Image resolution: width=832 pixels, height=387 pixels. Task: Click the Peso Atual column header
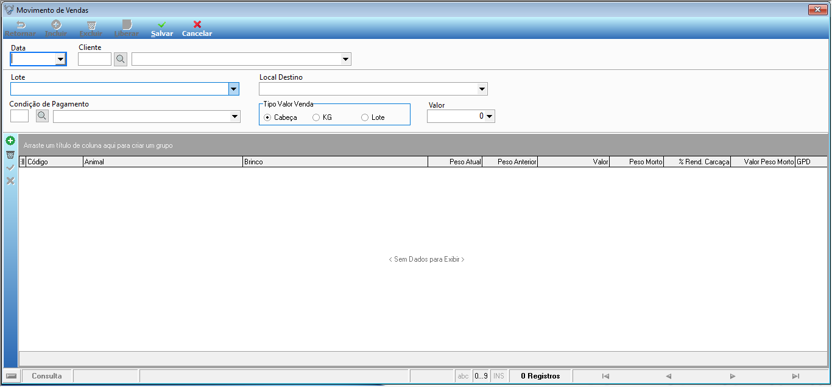(455, 162)
